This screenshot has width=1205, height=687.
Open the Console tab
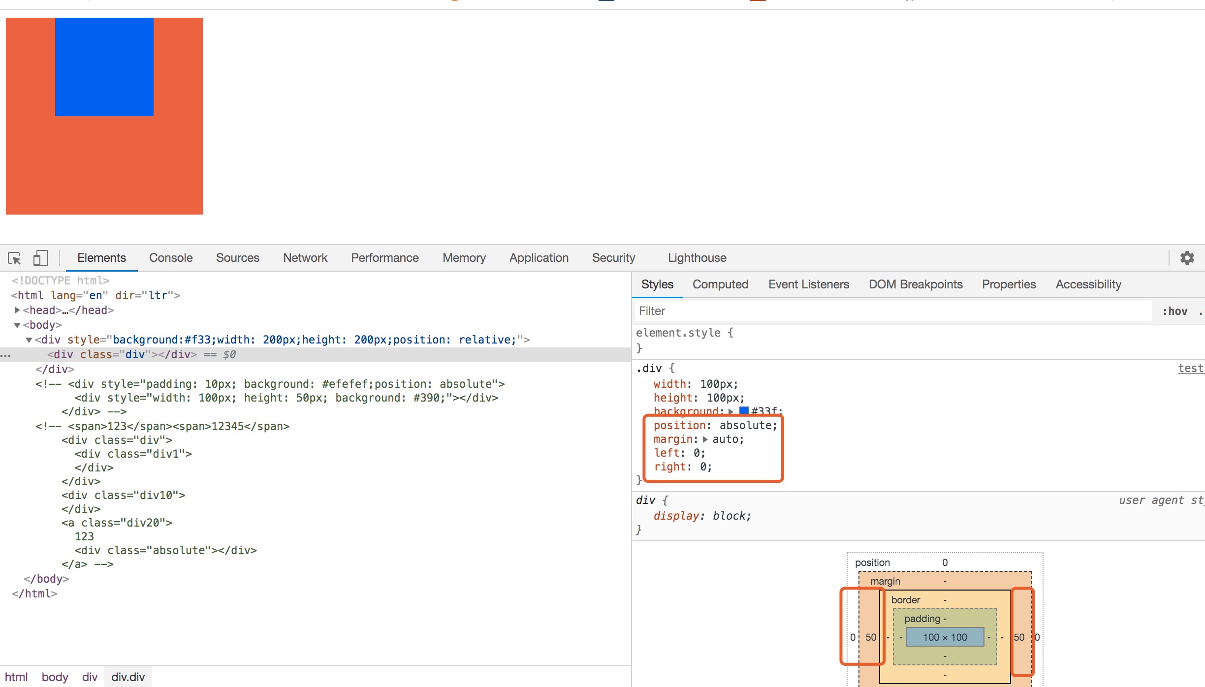click(171, 258)
